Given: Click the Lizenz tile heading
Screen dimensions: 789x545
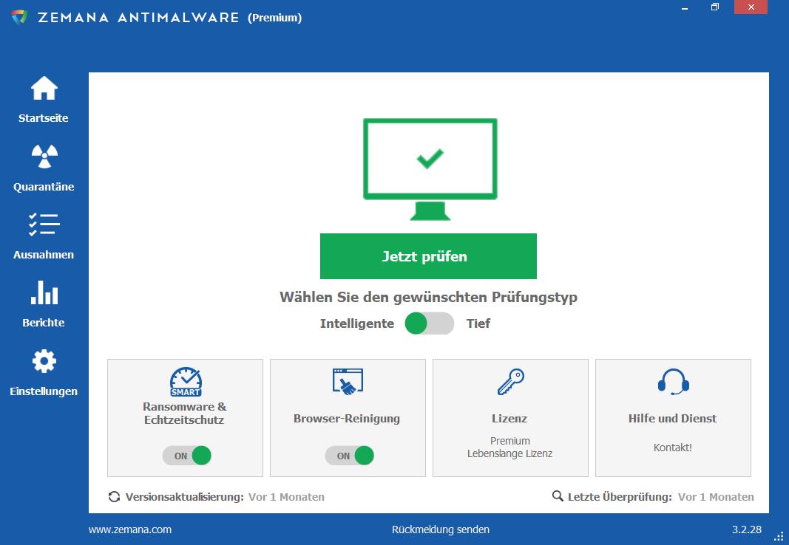Looking at the screenshot, I should 509,419.
